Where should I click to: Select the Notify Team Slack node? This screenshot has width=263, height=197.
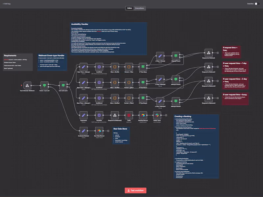(x=157, y=115)
